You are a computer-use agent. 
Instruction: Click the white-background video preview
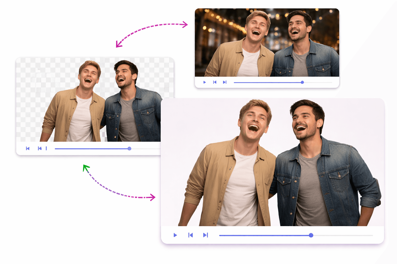click(272, 162)
